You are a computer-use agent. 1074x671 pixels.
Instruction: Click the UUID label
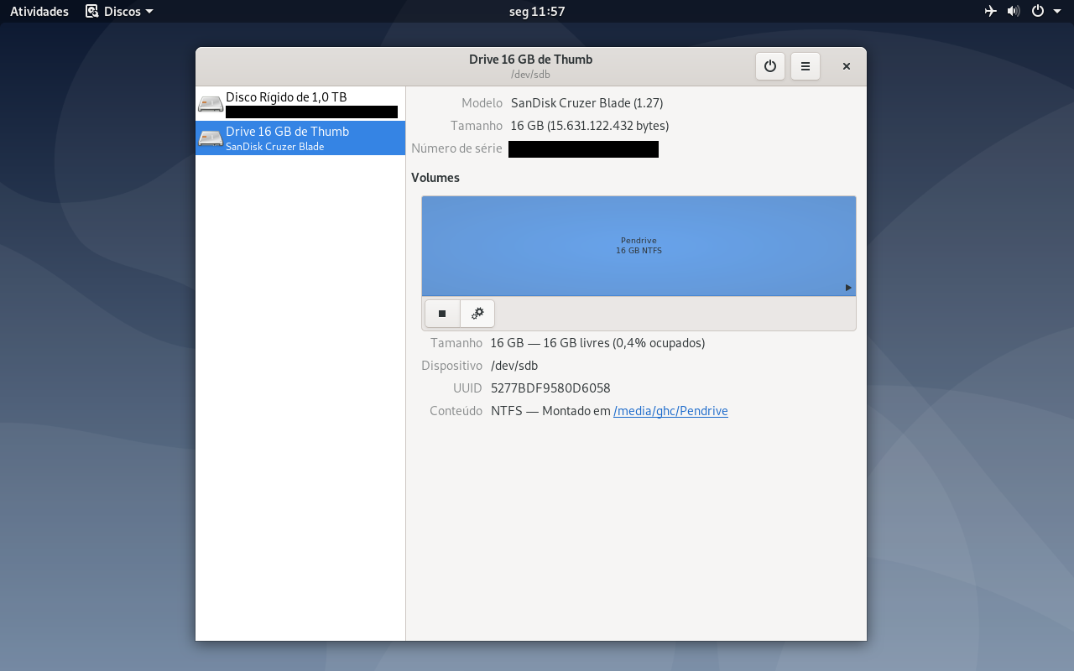tap(467, 388)
